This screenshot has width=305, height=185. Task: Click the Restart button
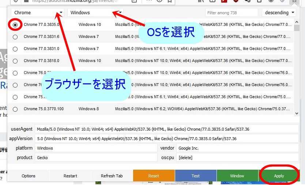(70, 176)
